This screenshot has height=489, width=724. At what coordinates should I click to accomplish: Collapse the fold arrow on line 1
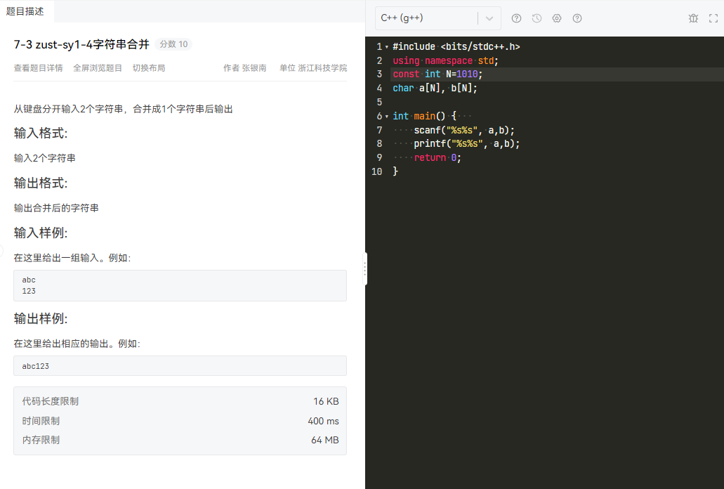coord(387,46)
